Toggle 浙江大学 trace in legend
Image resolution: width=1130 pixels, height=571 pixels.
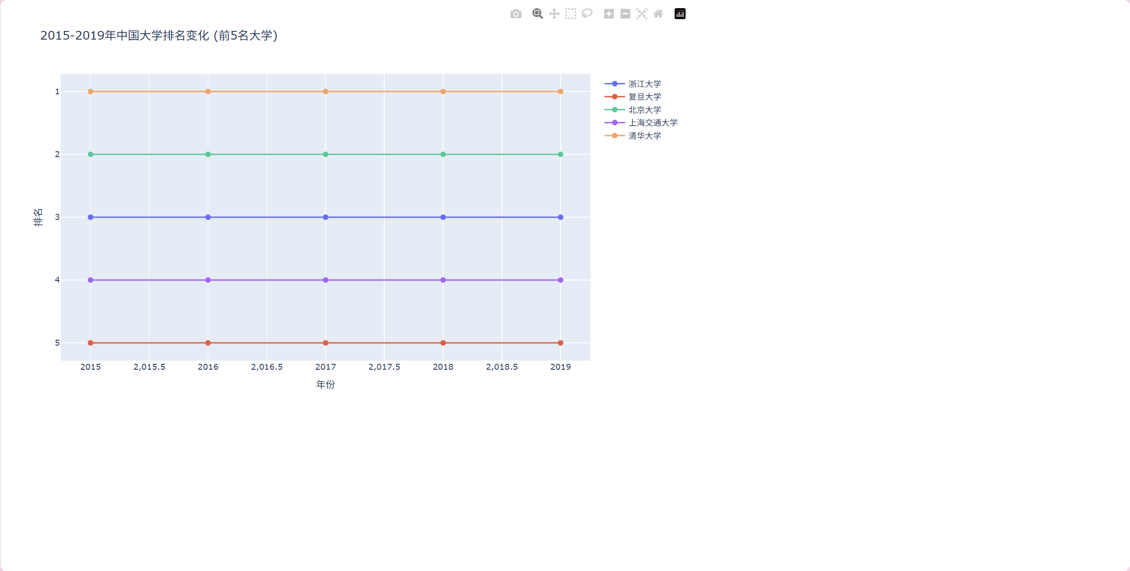[644, 84]
